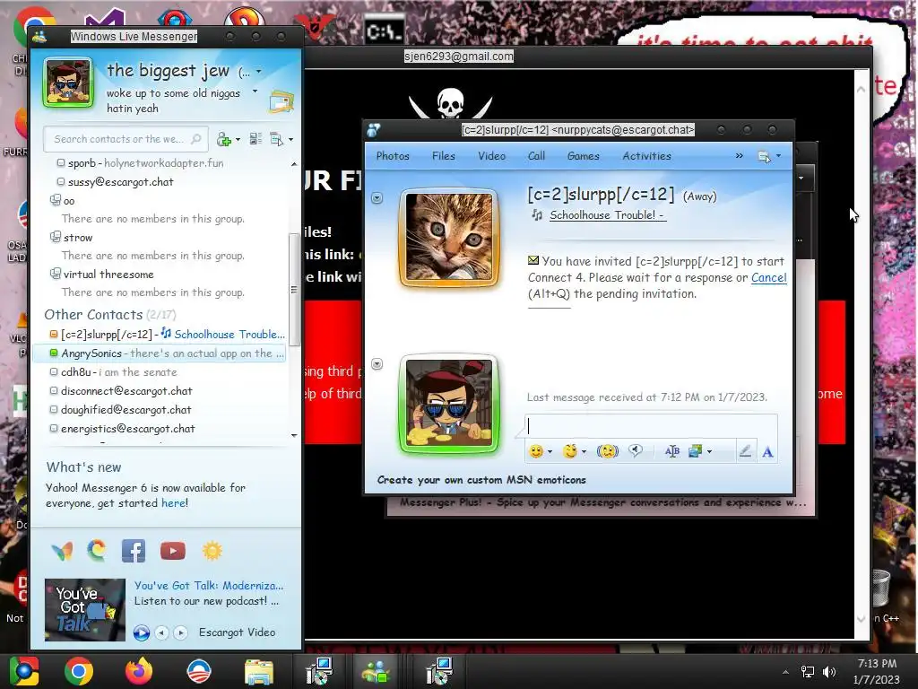This screenshot has height=689, width=918.
Task: Open the winks dropdown arrow
Action: click(584, 452)
